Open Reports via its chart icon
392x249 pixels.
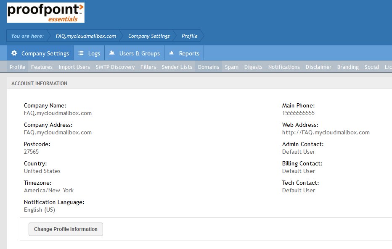pyautogui.click(x=171, y=53)
